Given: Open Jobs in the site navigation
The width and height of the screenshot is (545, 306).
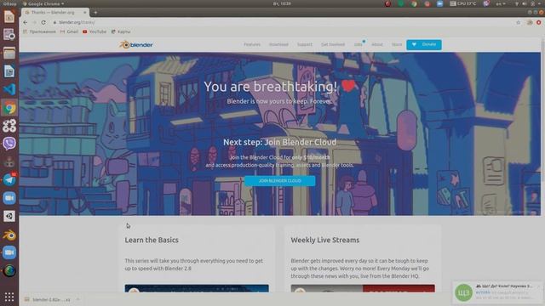Looking at the screenshot, I should (358, 44).
